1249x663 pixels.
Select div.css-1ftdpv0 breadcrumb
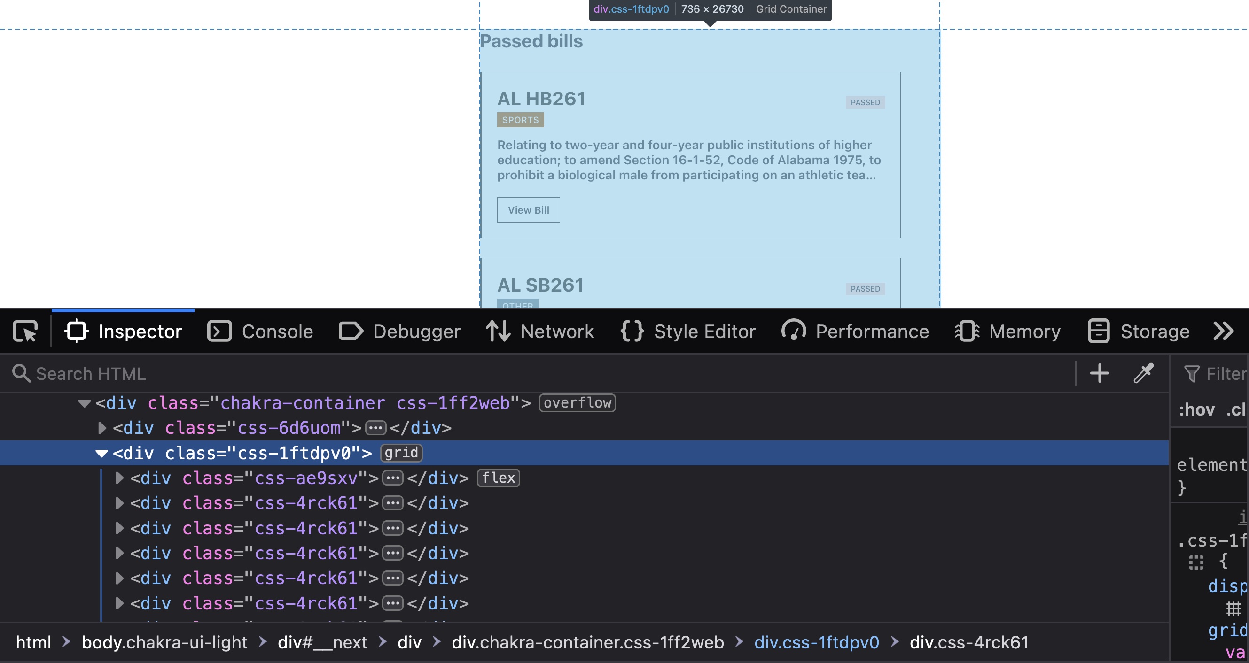click(817, 642)
